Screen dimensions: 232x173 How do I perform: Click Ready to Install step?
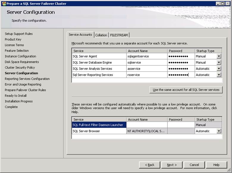[x=15, y=96]
